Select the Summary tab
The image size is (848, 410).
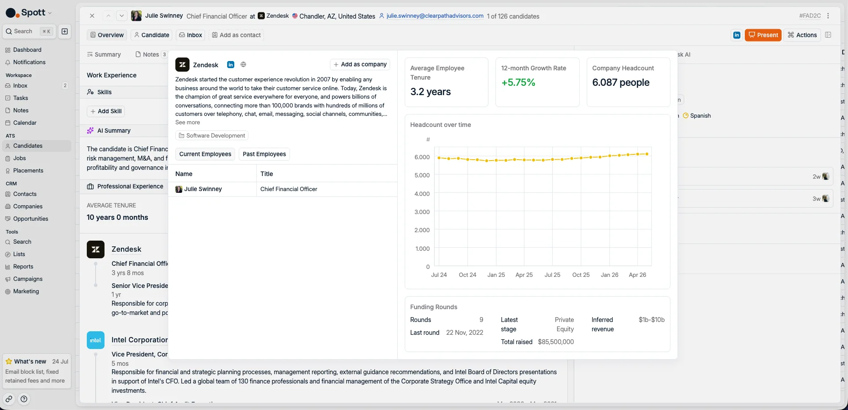104,54
